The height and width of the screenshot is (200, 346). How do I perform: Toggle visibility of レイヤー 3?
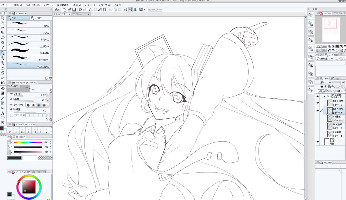click(318, 103)
